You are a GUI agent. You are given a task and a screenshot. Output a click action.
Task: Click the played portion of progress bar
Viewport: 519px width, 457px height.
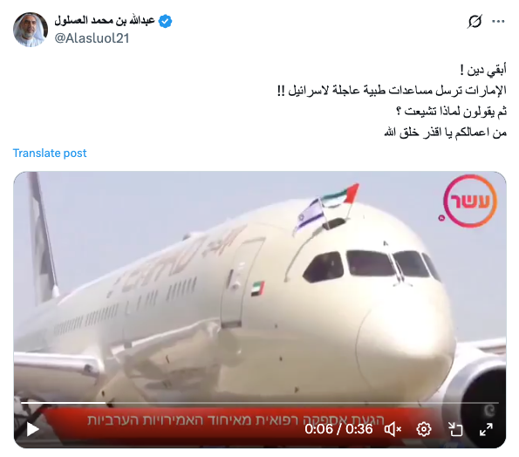[x=63, y=403]
